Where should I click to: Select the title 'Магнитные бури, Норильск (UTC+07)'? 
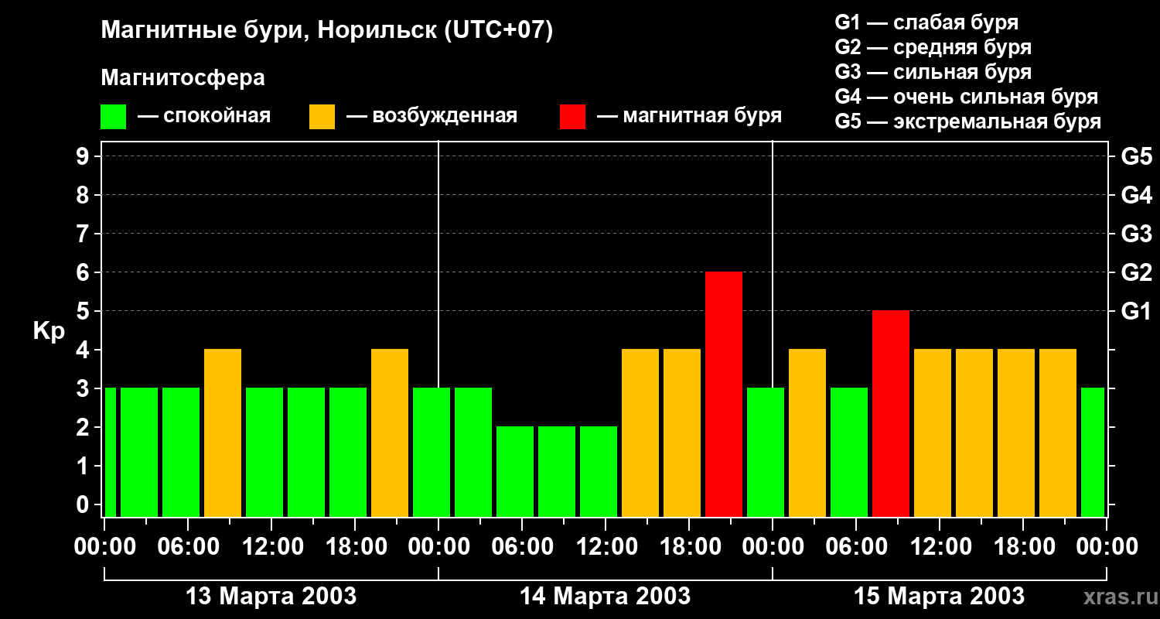tap(327, 31)
